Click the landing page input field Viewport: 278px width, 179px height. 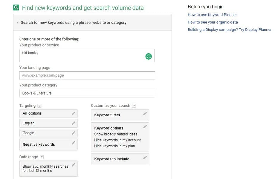point(87,75)
